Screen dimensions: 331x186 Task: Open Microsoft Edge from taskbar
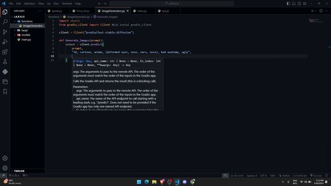tap(146, 182)
